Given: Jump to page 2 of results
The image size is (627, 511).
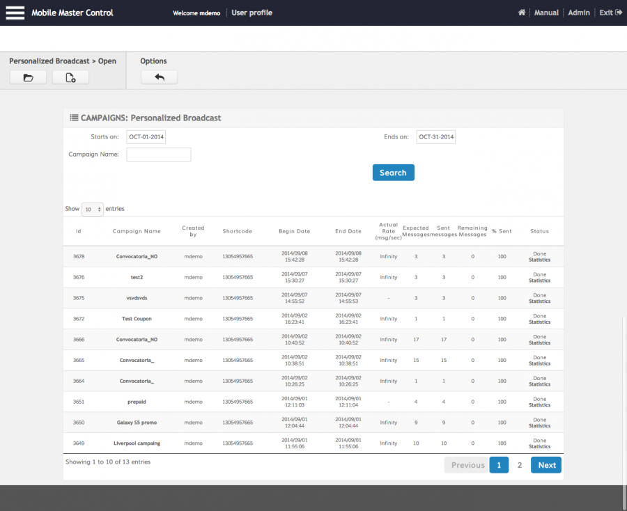Looking at the screenshot, I should coord(519,465).
